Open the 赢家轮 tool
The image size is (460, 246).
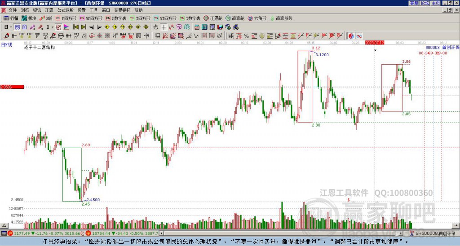(235, 18)
